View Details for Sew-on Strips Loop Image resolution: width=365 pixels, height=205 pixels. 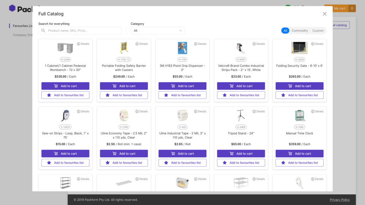click(x=83, y=111)
